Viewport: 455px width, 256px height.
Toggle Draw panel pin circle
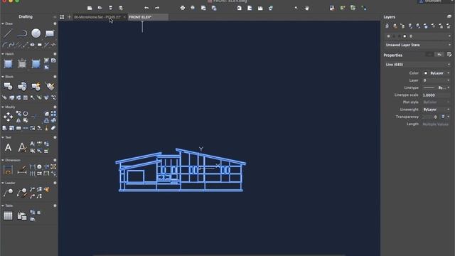pyautogui.click(x=55, y=23)
